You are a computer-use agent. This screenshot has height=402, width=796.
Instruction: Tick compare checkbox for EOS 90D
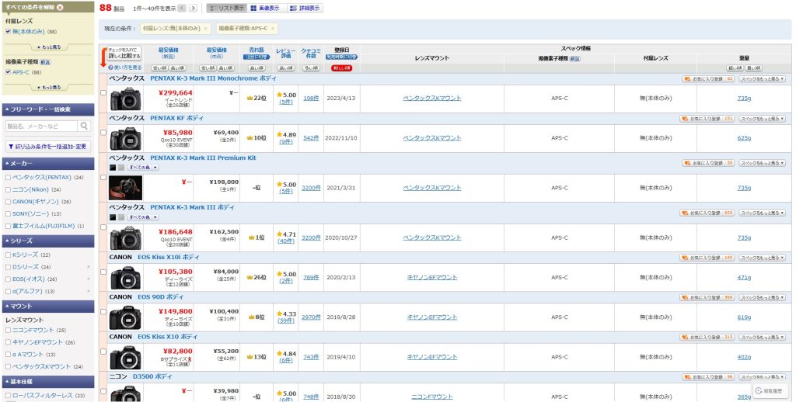103,311
